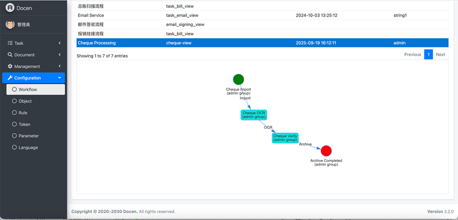Viewport: 458px width, 220px height.
Task: Open the Rule configuration page
Action: [x=36, y=112]
